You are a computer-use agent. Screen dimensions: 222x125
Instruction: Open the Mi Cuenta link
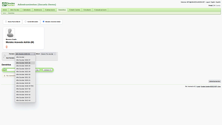point(217,6)
